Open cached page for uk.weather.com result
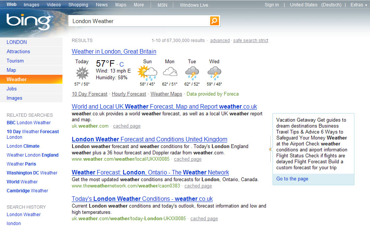Screen dimensions: 370x228 pos(127,126)
